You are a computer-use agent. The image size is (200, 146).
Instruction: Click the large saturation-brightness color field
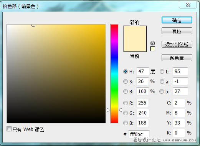pos(56,74)
